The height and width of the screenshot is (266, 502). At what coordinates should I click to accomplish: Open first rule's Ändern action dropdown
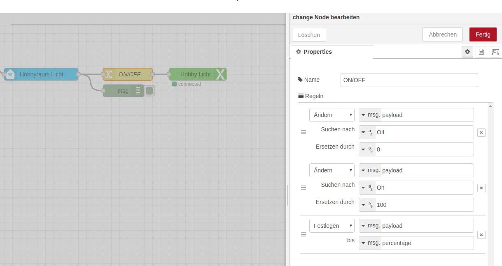[x=332, y=115]
